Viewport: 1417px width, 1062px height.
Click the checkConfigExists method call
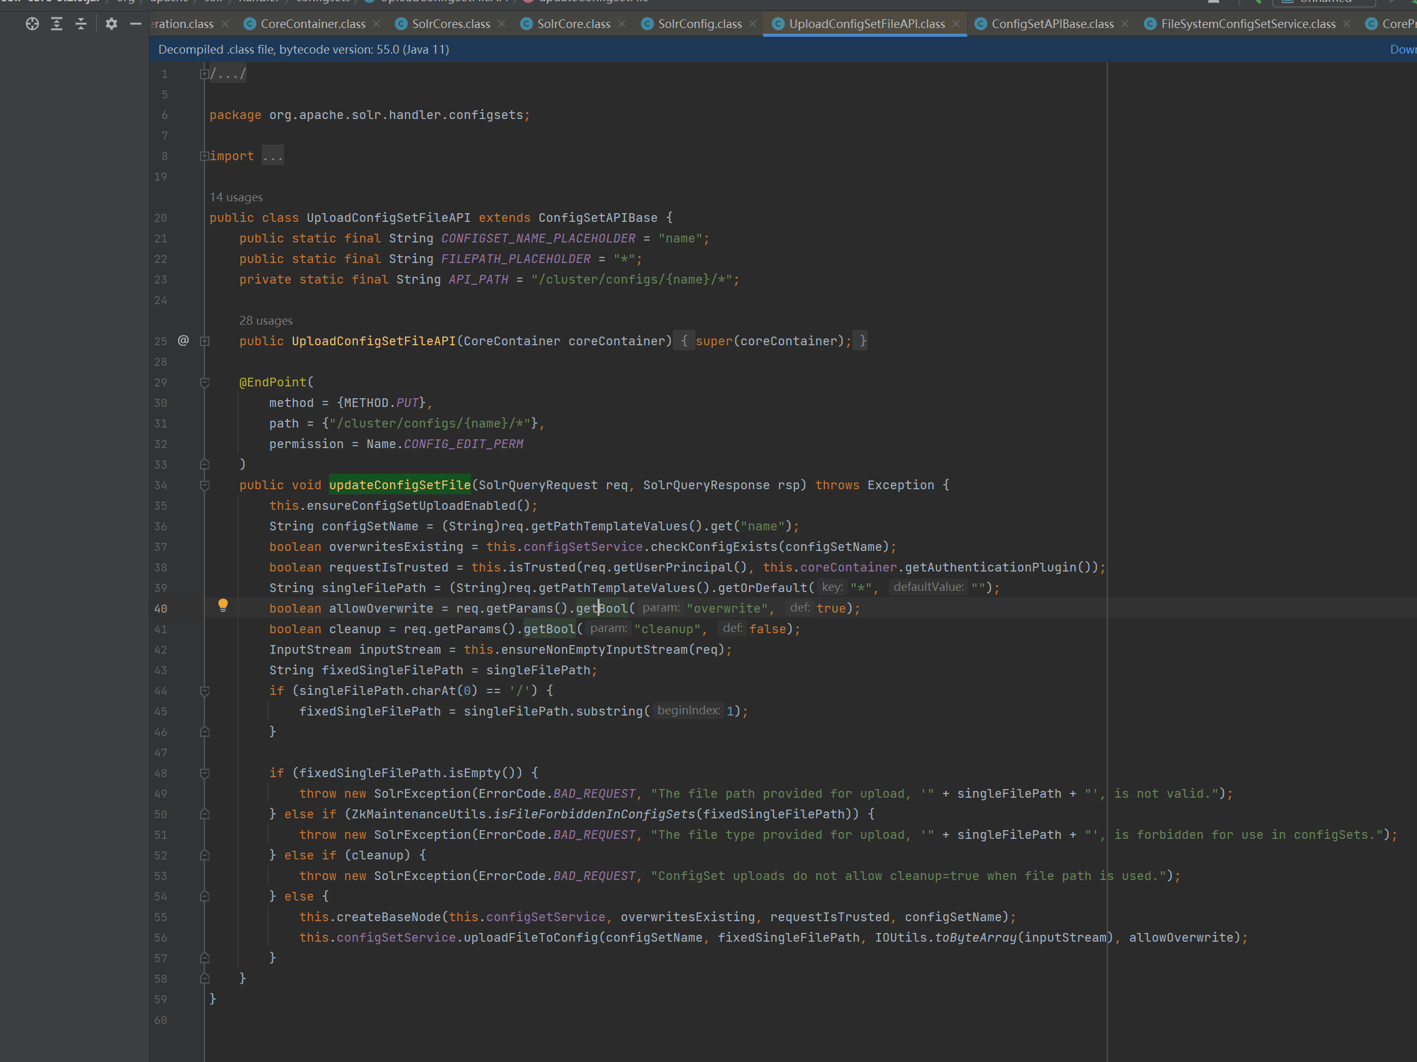click(x=713, y=547)
